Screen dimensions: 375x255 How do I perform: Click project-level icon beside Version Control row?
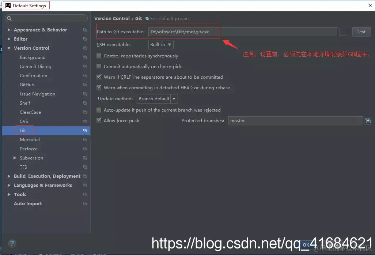(85, 48)
